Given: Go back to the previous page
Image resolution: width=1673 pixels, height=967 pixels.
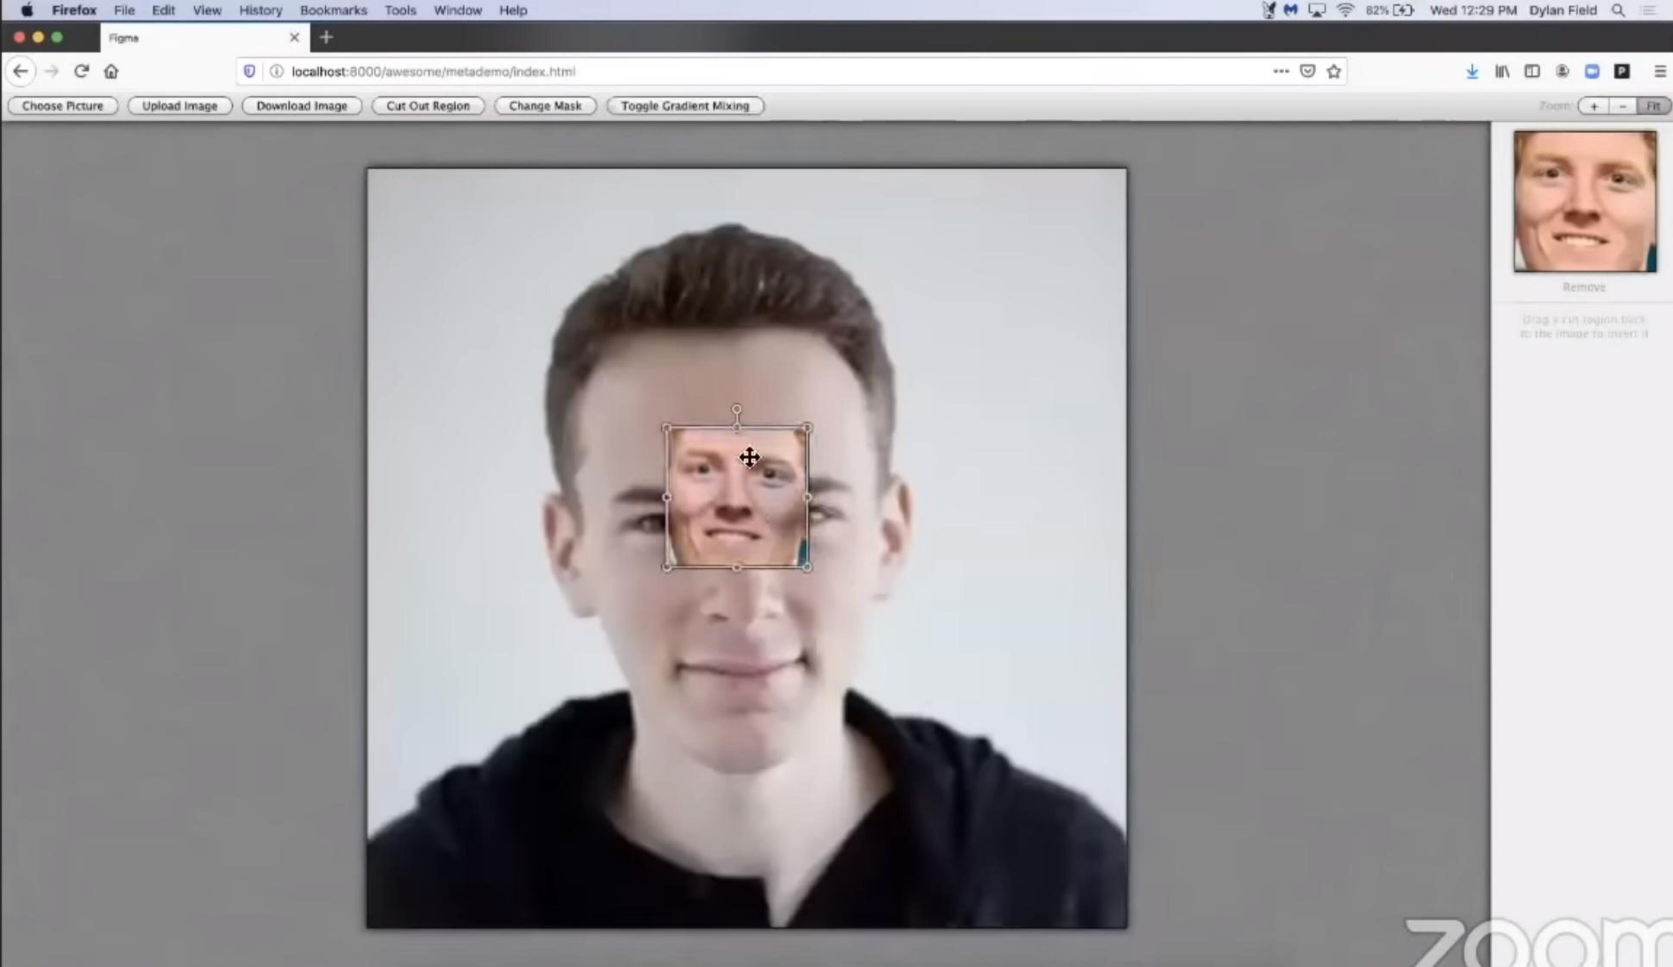Looking at the screenshot, I should [x=21, y=71].
